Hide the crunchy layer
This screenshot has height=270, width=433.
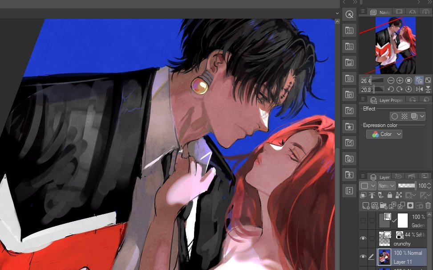click(363, 238)
